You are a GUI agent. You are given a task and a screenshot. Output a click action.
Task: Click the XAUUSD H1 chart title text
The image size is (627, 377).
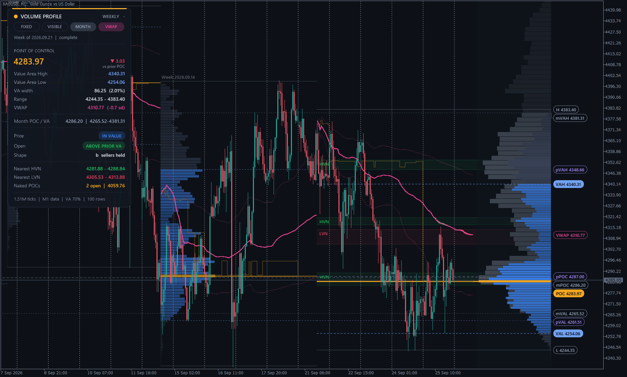pyautogui.click(x=39, y=4)
